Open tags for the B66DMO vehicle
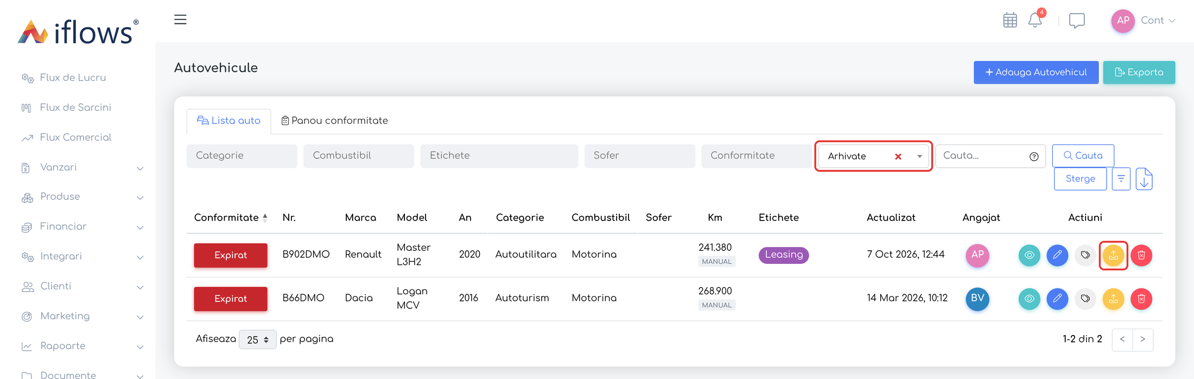This screenshot has width=1194, height=379. pyautogui.click(x=1085, y=299)
